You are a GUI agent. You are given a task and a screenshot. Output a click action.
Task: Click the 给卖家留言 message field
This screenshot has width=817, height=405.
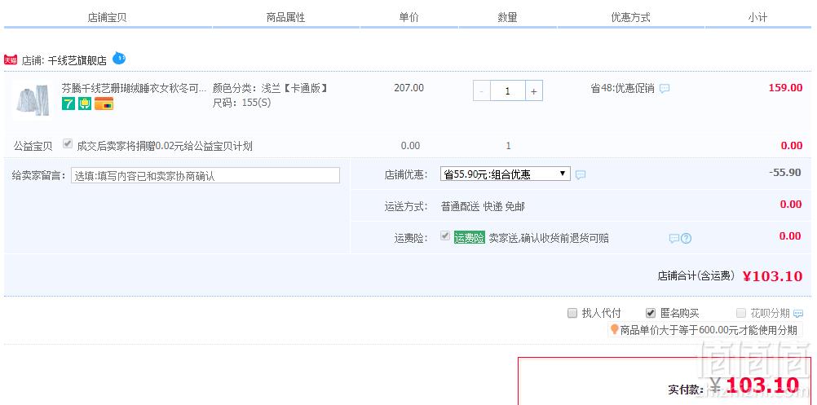click(x=205, y=175)
